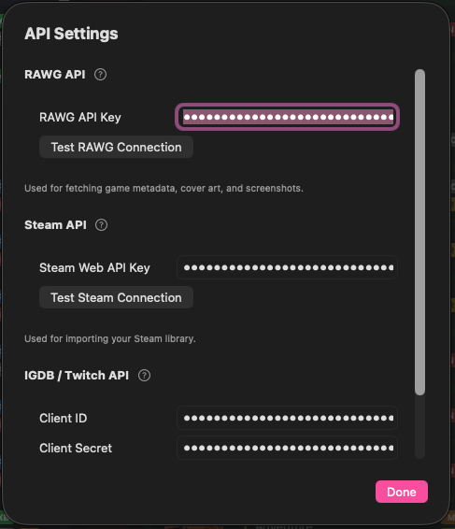
Task: Click the Steam API section heading
Action: click(55, 225)
